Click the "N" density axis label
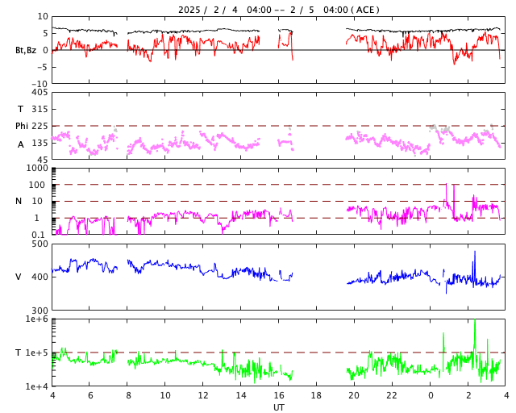Viewport: 516px width, 413px height. [19, 201]
